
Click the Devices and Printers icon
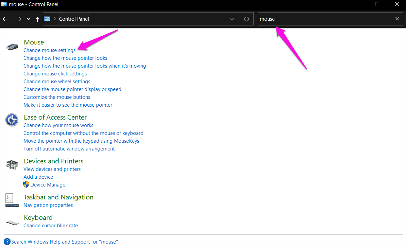pyautogui.click(x=12, y=165)
